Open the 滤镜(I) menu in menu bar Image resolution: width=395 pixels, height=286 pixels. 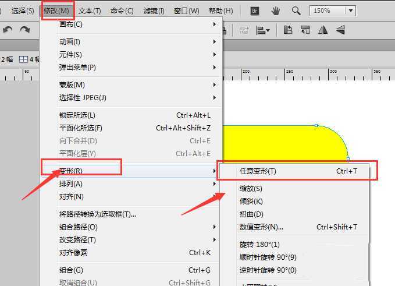[154, 11]
